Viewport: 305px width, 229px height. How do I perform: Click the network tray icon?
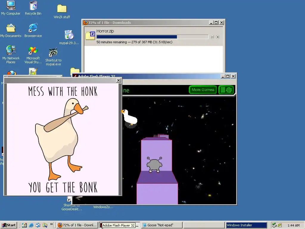(x=274, y=225)
